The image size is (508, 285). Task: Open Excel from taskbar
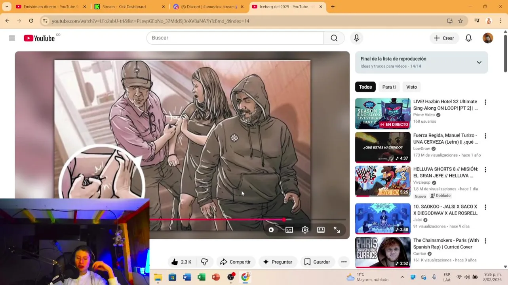click(x=201, y=277)
